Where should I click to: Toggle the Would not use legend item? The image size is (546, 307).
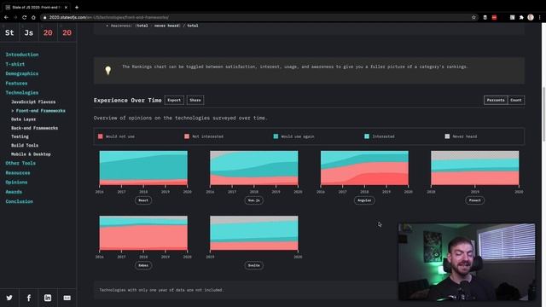tap(116, 136)
